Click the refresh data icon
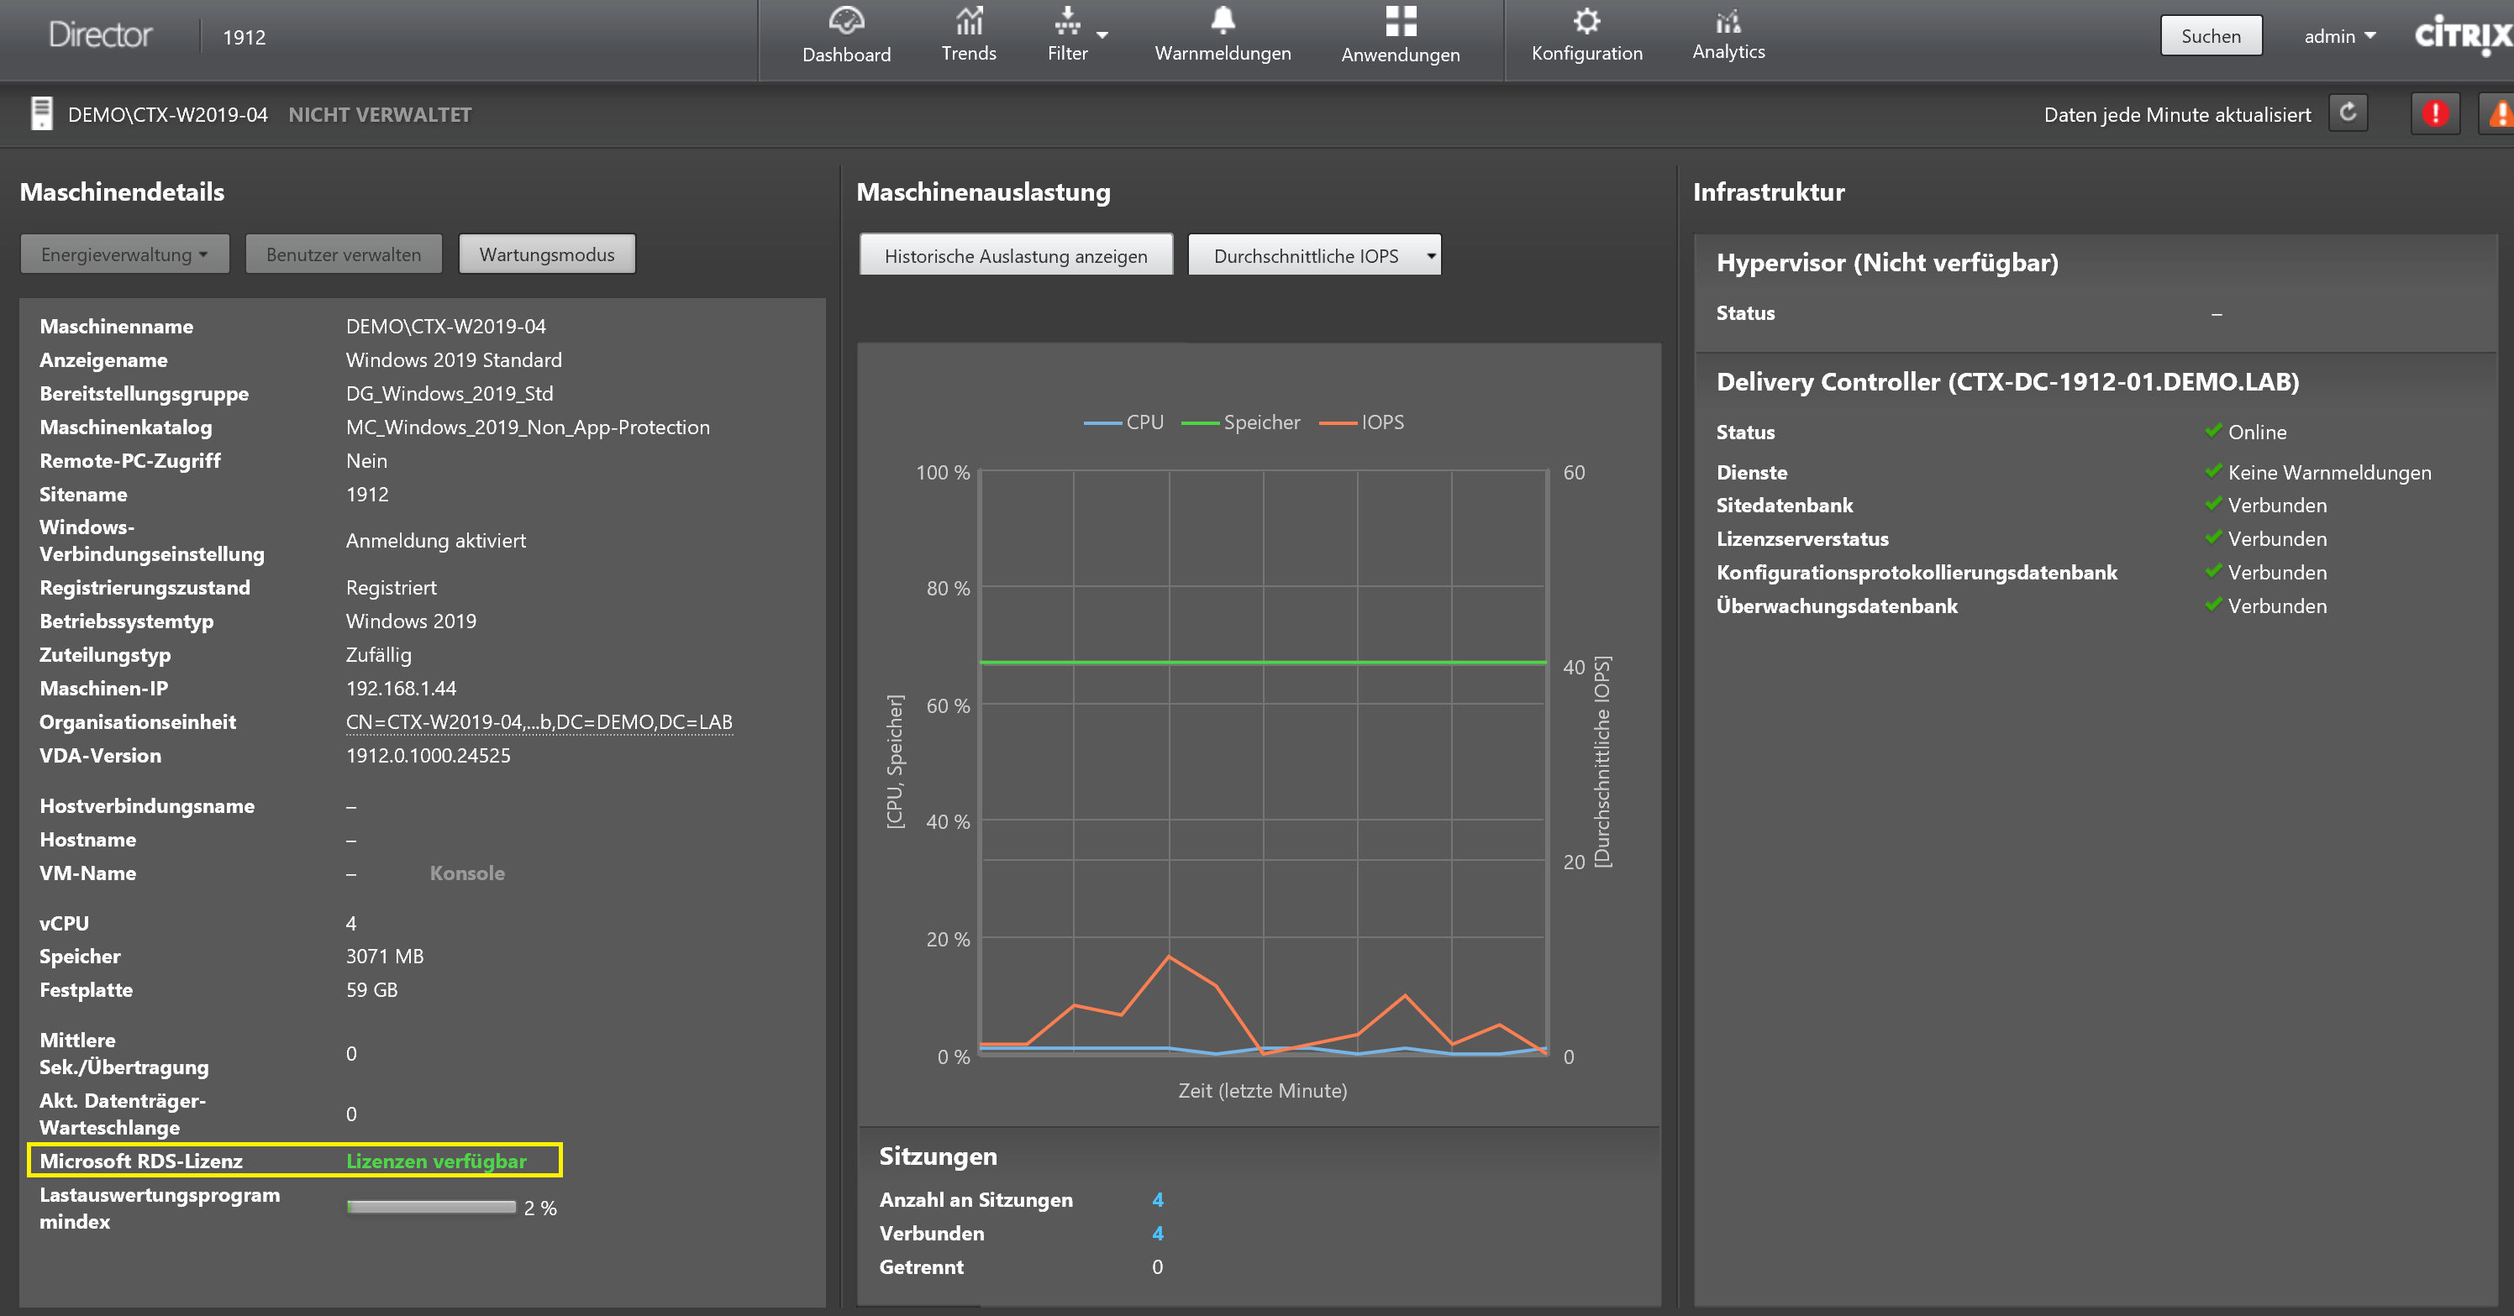The image size is (2514, 1316). (2347, 113)
